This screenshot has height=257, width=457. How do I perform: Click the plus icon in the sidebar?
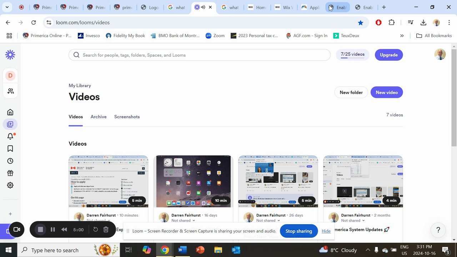[x=10, y=214]
